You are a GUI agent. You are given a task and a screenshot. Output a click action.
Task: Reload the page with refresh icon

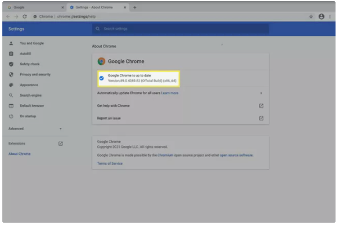point(25,16)
